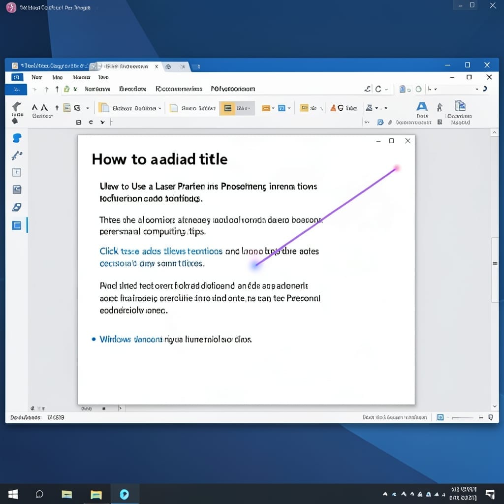Click the highlighted blue slide icon in the sidebar

[16, 225]
